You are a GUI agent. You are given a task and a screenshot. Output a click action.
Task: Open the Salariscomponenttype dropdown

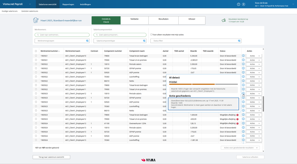click(120, 41)
